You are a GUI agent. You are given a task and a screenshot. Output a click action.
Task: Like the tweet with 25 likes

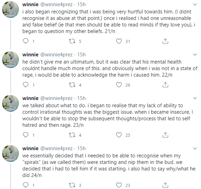click(119, 135)
